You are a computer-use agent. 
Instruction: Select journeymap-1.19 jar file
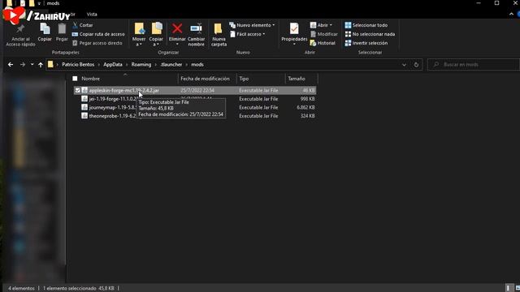tap(112, 107)
